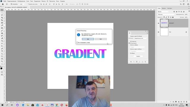Switch to the Каналы tab

[164, 8]
